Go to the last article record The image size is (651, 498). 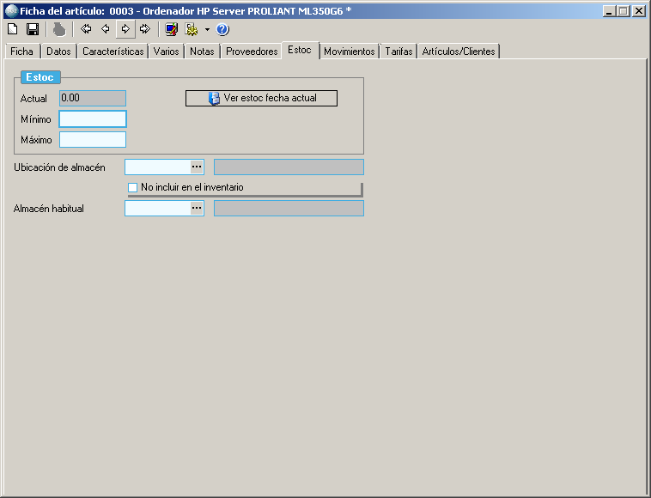coord(145,29)
